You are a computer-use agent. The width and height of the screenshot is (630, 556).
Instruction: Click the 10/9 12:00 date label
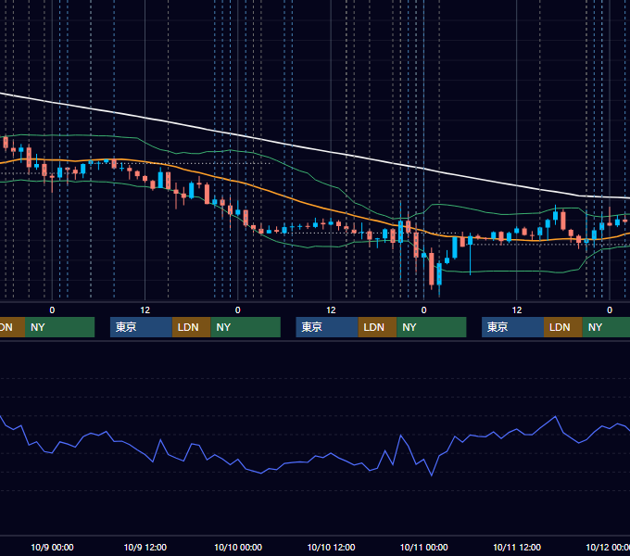[x=145, y=547]
